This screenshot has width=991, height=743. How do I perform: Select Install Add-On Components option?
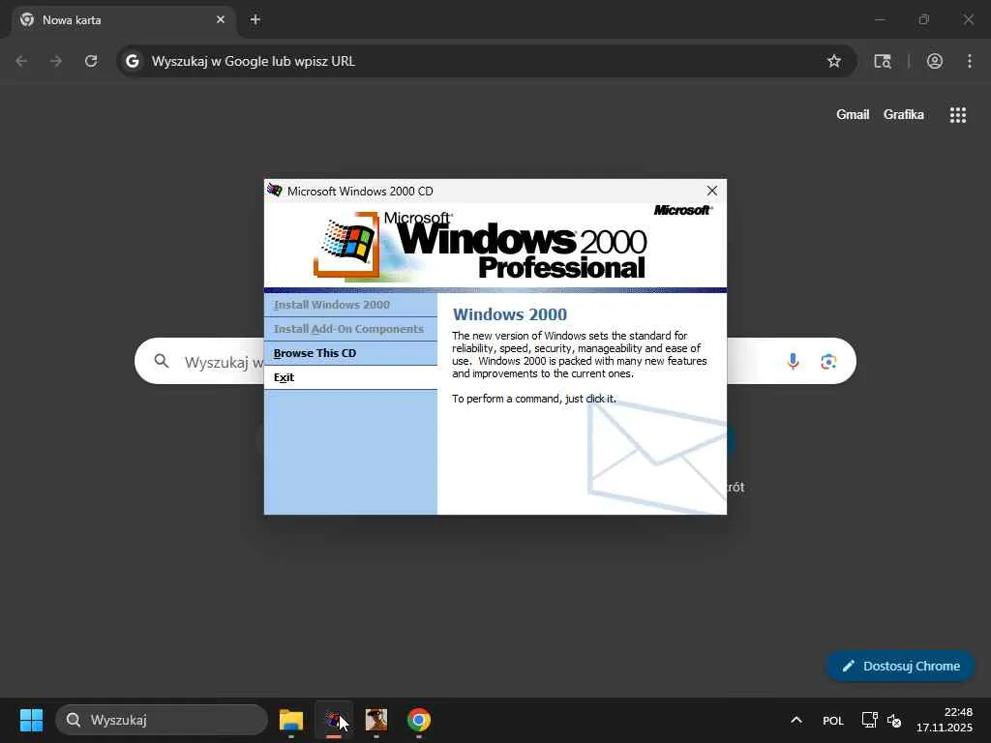click(x=350, y=329)
